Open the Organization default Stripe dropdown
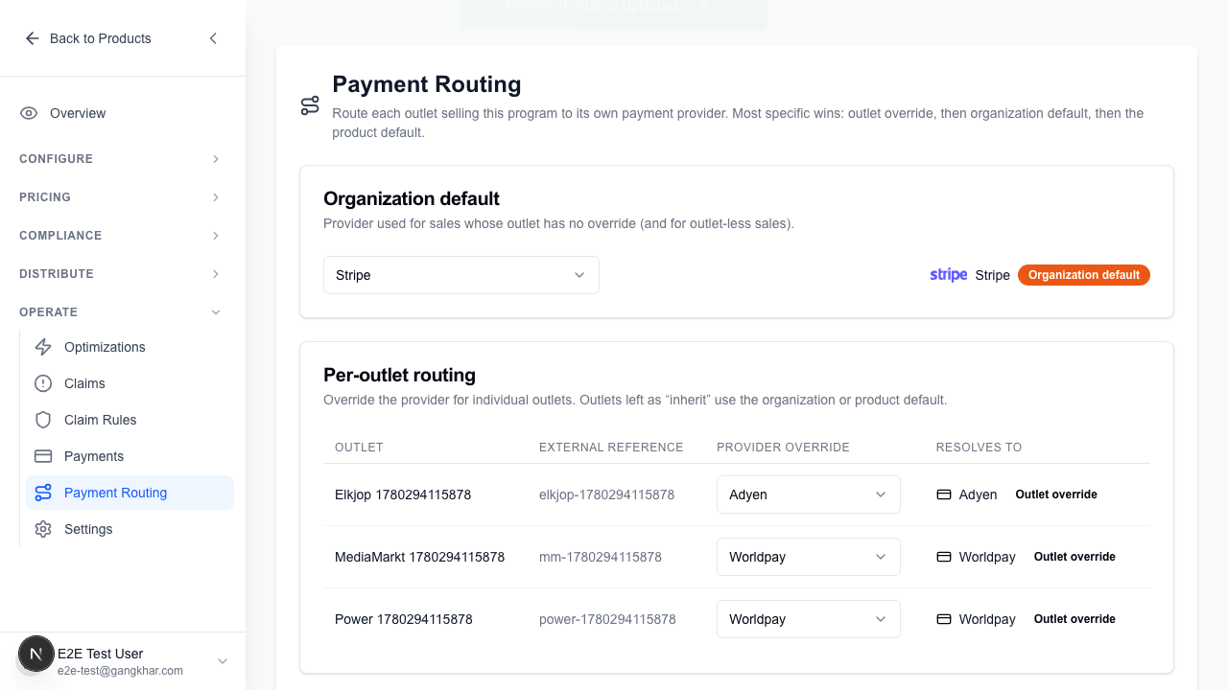1228x690 pixels. point(461,275)
